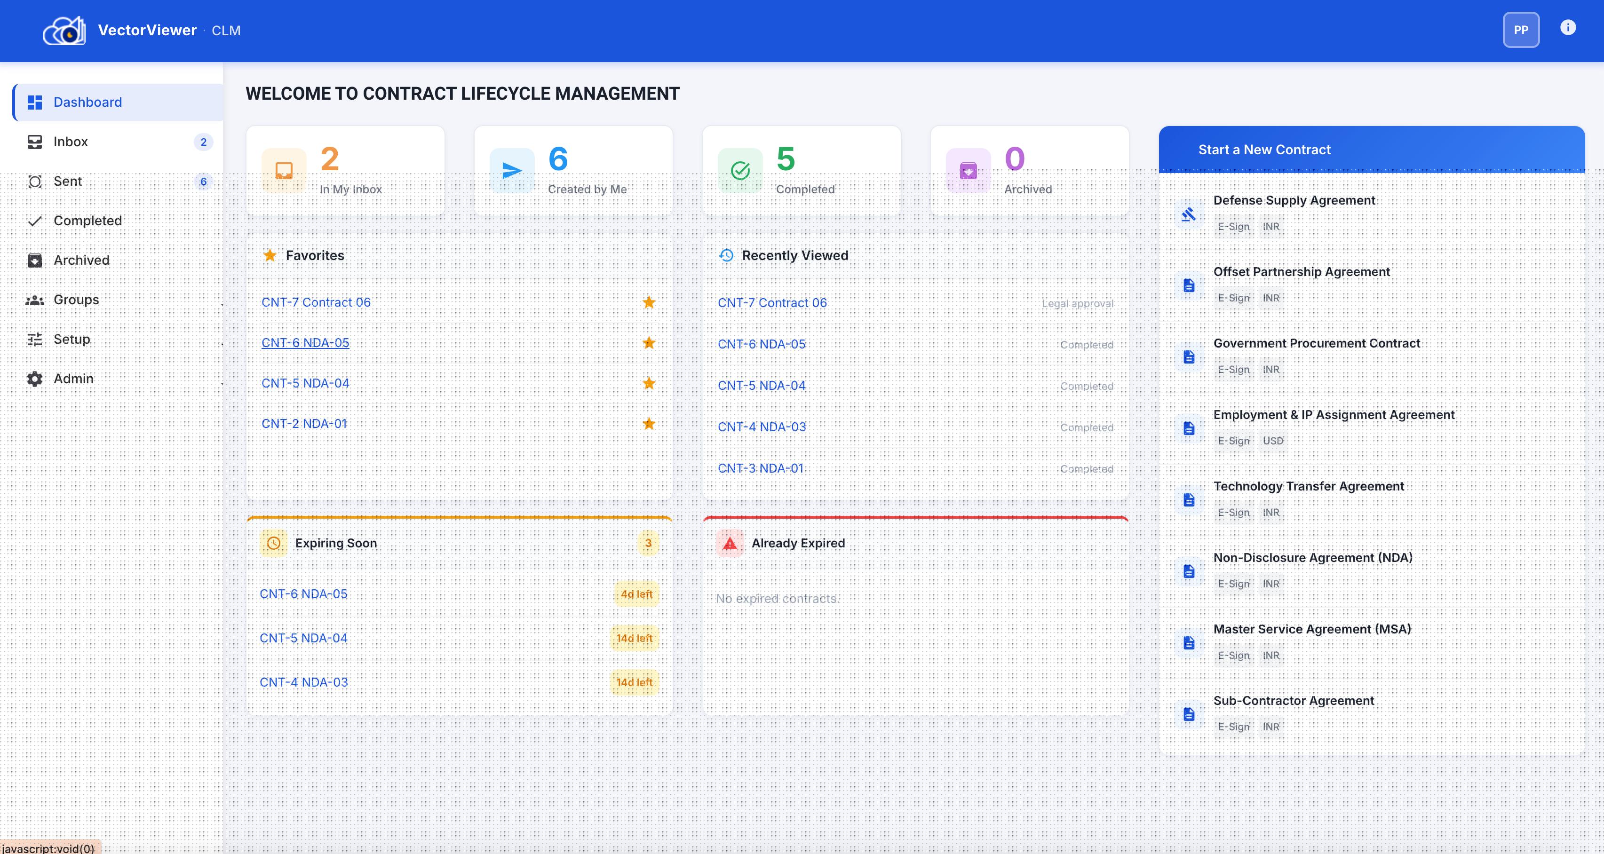Viewport: 1604px width, 854px height.
Task: Expand the Admin sidebar item
Action: [x=119, y=379]
